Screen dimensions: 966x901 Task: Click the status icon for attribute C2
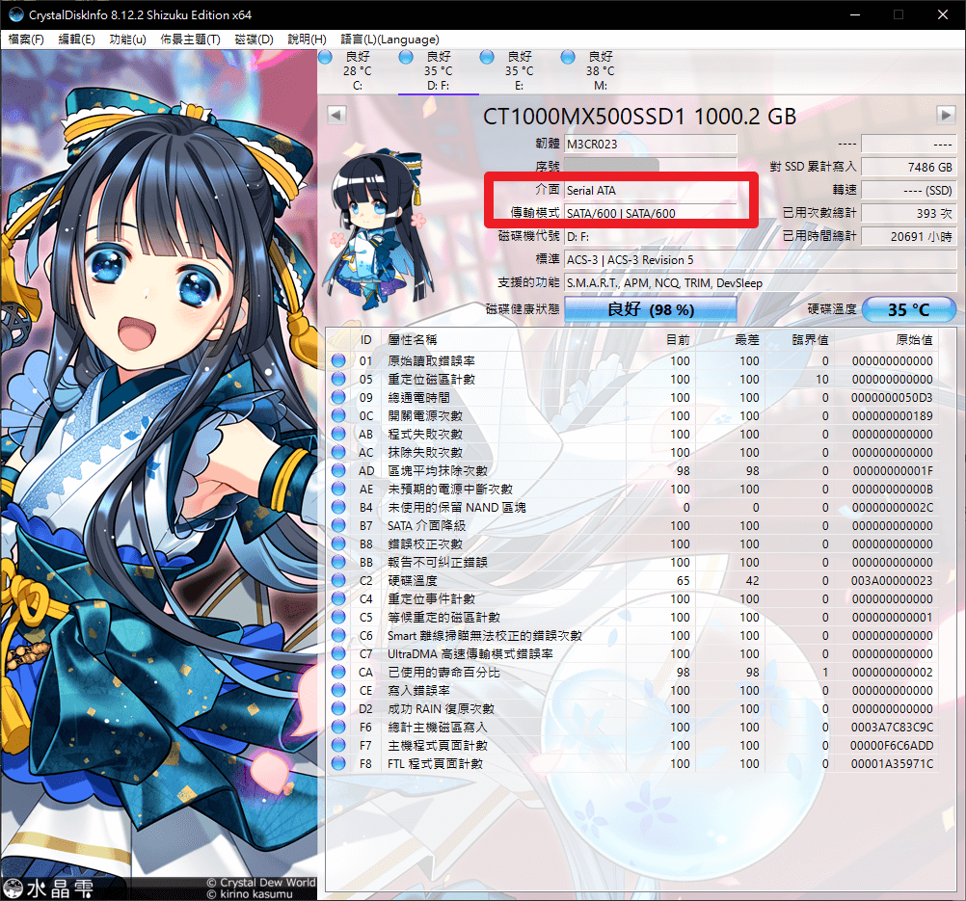click(338, 580)
